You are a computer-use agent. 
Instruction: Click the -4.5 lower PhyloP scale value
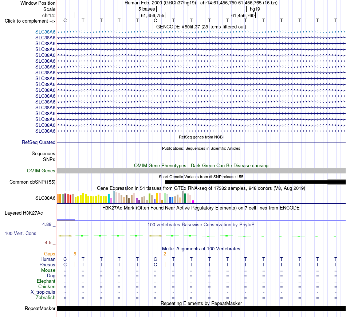47,243
